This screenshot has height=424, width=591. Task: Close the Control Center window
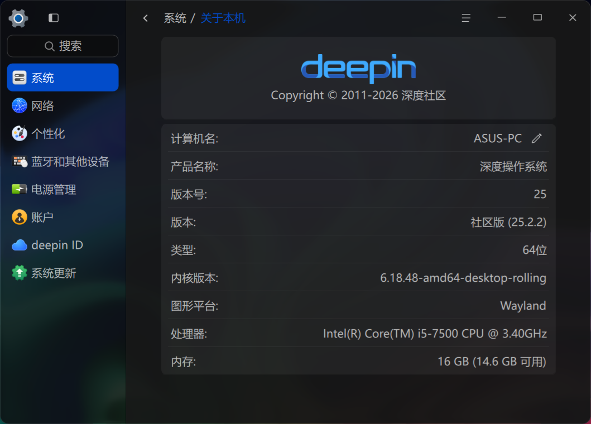[x=573, y=18]
